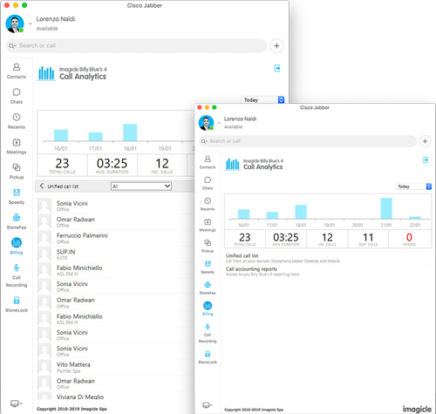Click the Search or call field in the front window
This screenshot has width=436, height=414.
(x=308, y=141)
